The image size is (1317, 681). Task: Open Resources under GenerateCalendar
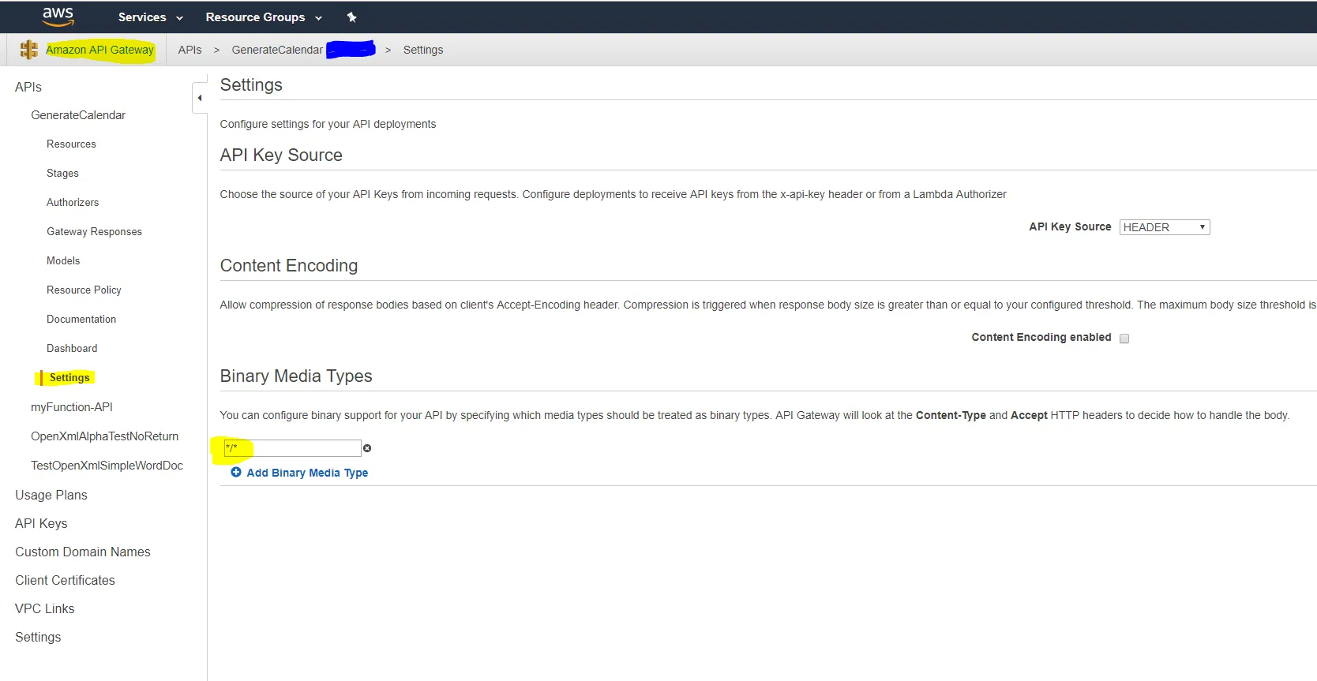tap(71, 144)
